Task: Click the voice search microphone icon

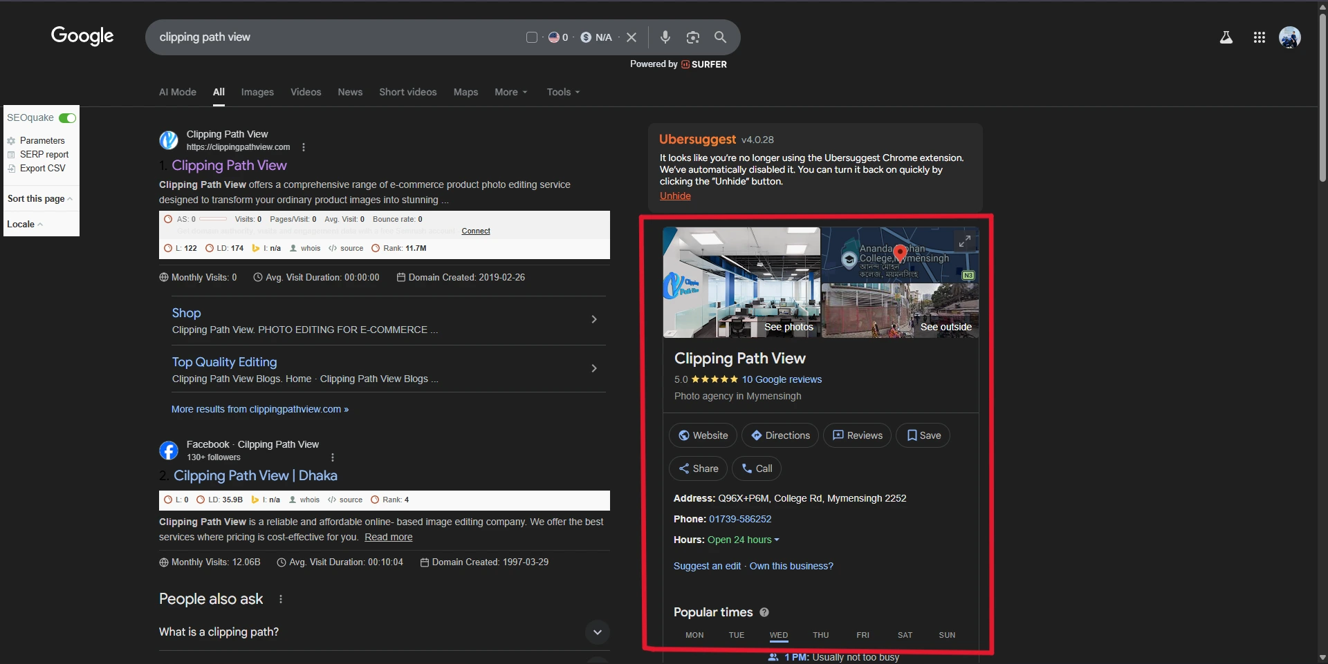Action: coord(665,37)
